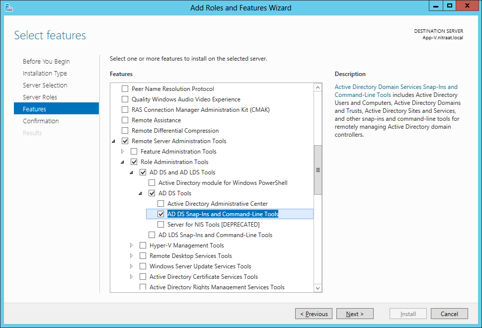Click the Previous button
482x328 pixels.
coord(314,314)
